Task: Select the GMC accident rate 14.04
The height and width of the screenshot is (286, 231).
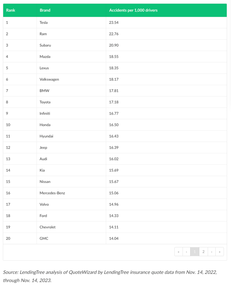Action: tap(114, 238)
